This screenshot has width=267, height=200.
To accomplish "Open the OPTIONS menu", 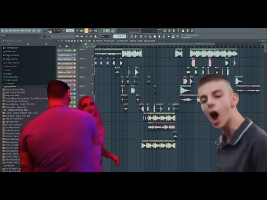I will pos(28,31).
